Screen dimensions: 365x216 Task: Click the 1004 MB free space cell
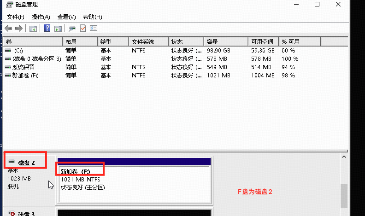[x=263, y=76]
